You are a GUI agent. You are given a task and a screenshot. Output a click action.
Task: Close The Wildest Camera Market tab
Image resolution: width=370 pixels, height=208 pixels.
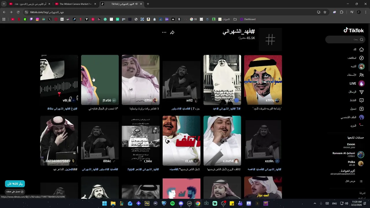[x=95, y=4]
